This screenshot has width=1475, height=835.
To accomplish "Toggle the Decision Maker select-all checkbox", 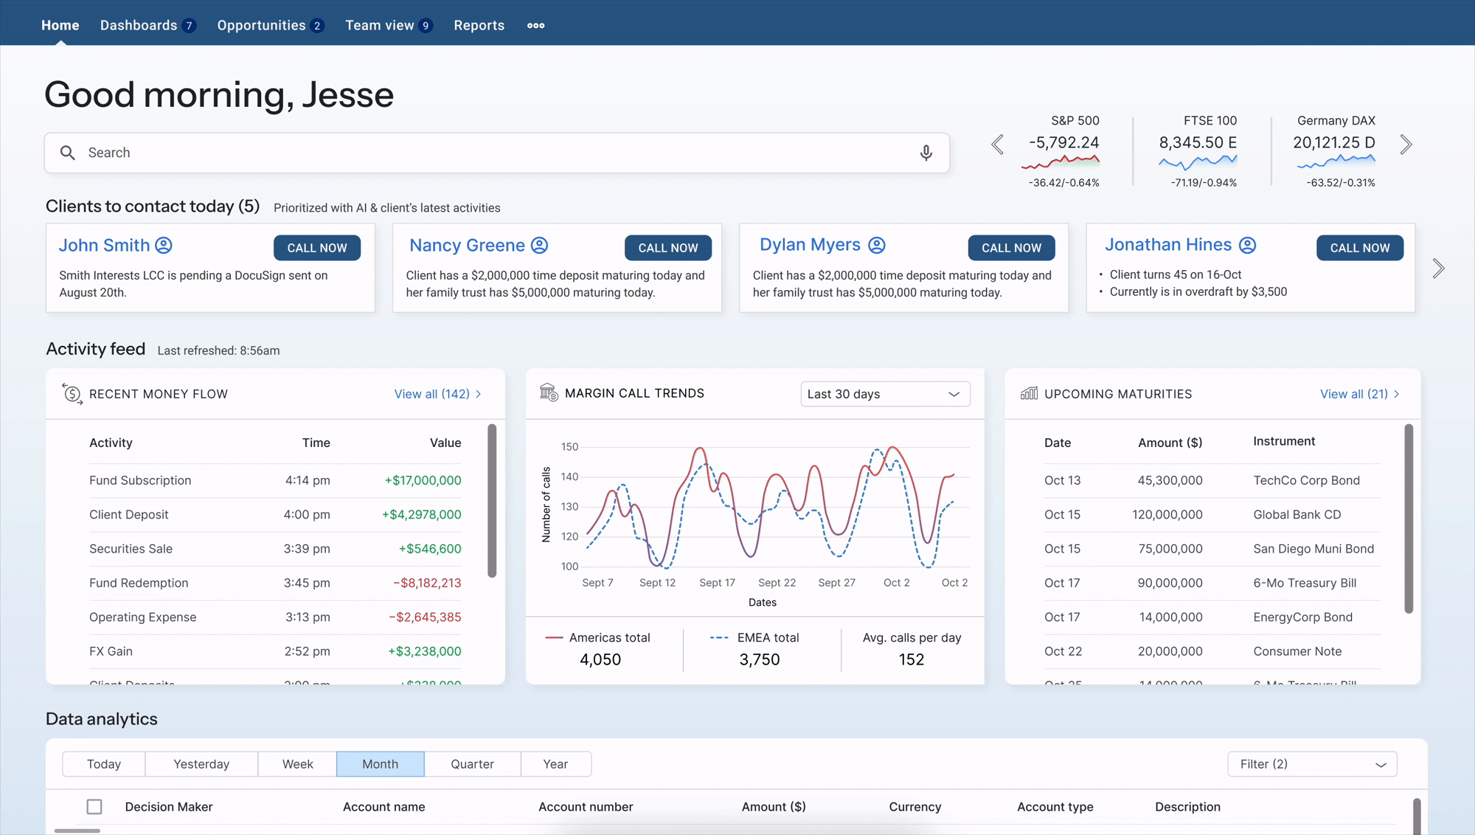I will pyautogui.click(x=94, y=807).
